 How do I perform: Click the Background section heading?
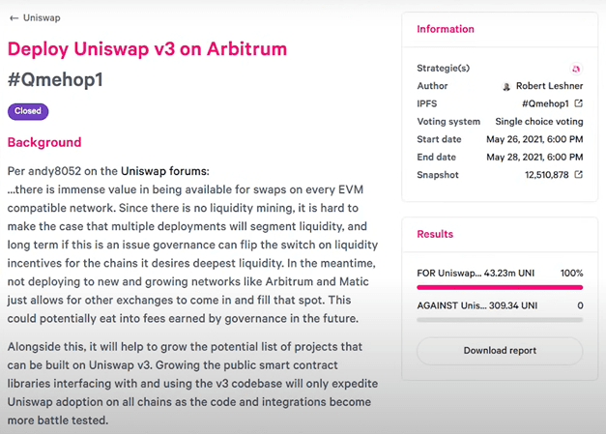44,142
